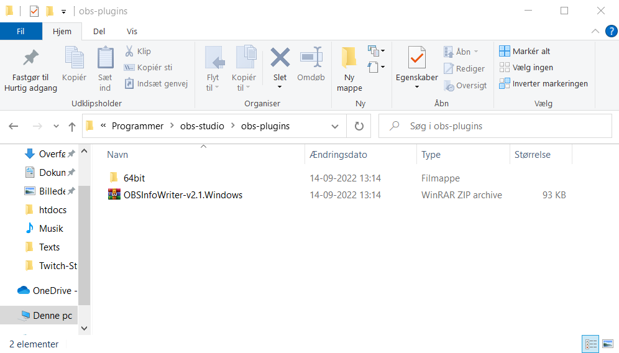Collapse the ribbon with the chevron
The image size is (619, 353).
[595, 31]
